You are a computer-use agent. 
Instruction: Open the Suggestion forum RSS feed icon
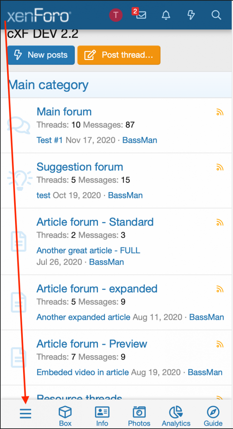click(220, 167)
